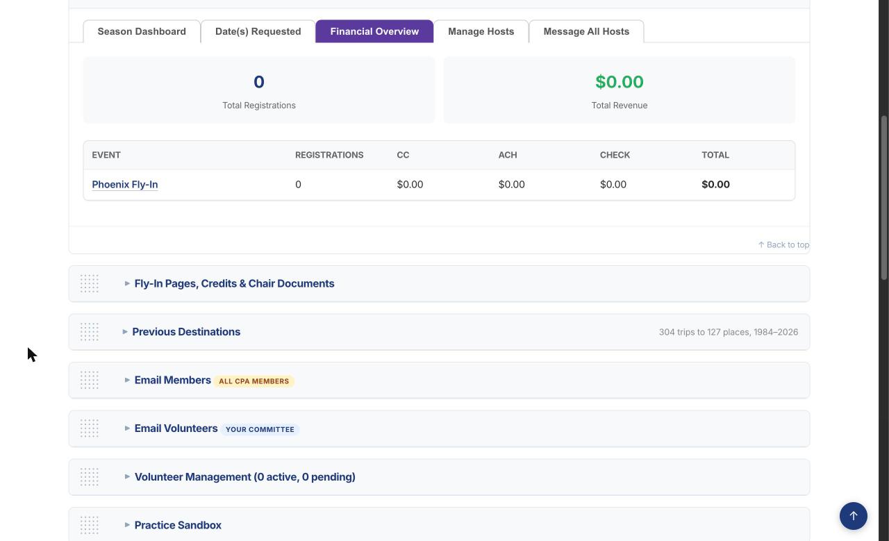
Task: Switch to the Season Dashboard tab
Action: pyautogui.click(x=142, y=31)
